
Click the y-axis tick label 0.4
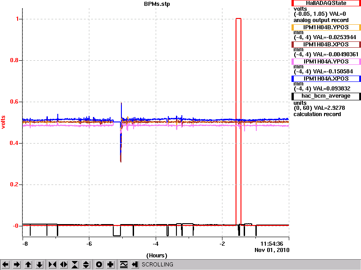(x=14, y=143)
